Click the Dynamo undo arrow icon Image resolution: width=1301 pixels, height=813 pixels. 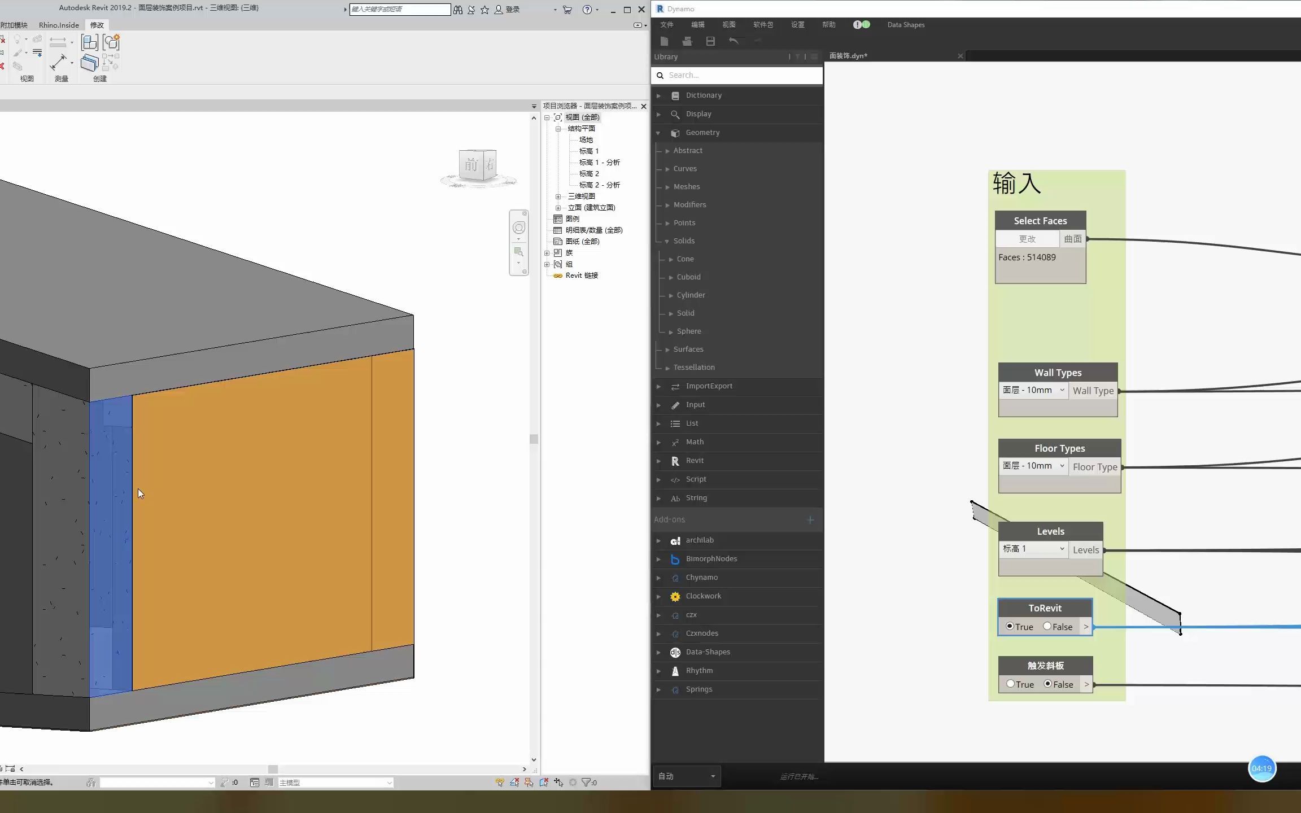pyautogui.click(x=734, y=41)
